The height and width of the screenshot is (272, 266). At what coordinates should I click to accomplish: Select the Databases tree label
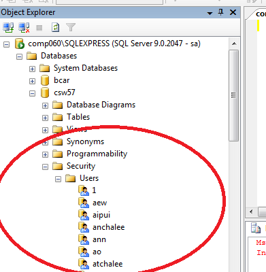point(59,56)
